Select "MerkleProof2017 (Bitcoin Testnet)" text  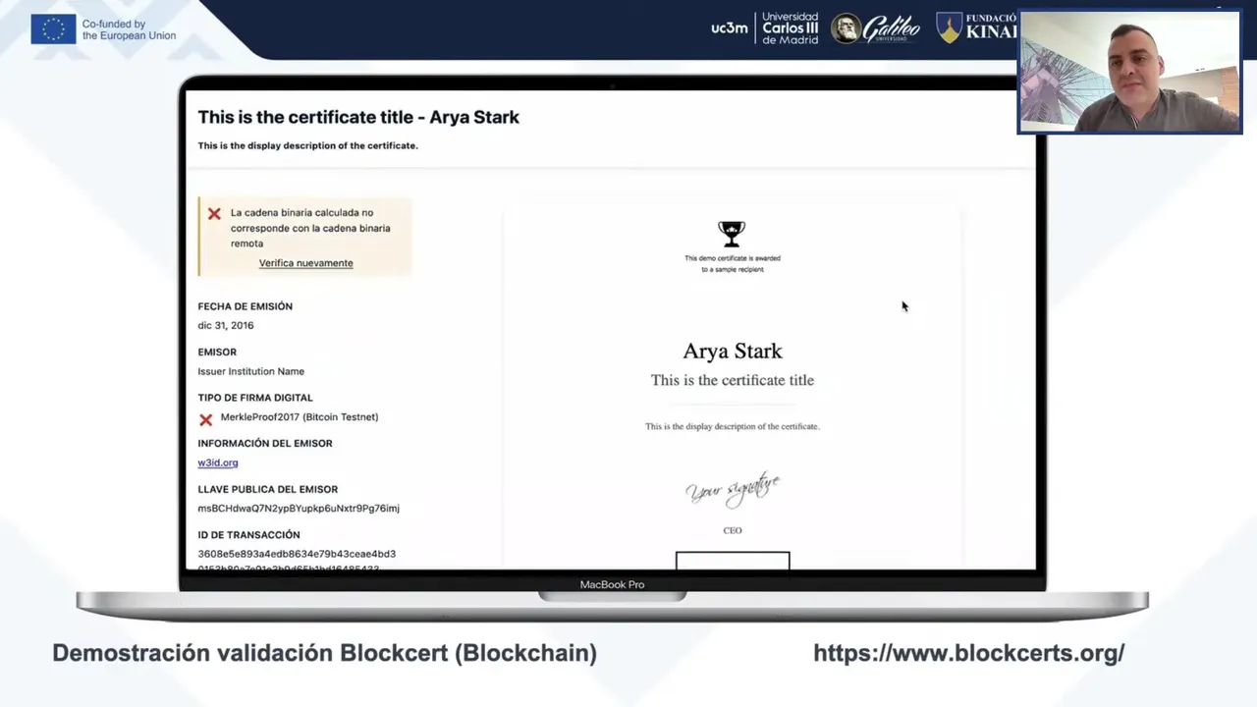pos(300,417)
